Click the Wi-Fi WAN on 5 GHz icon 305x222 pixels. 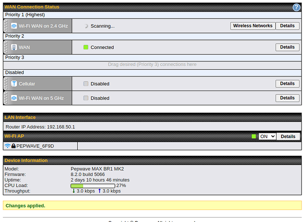click(x=14, y=98)
